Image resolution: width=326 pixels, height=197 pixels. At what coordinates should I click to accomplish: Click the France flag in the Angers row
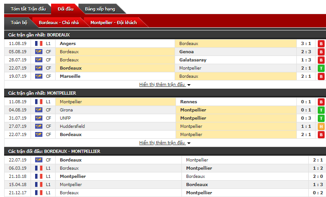39,44
